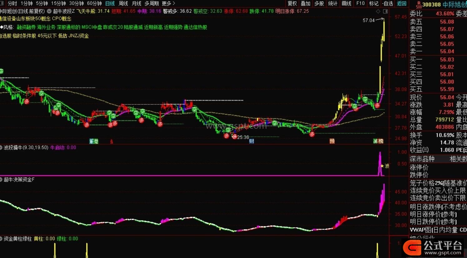Image resolution: width=467 pixels, height=258 pixels.
Task: Expand the 更多 period options
Action: click(x=169, y=3)
